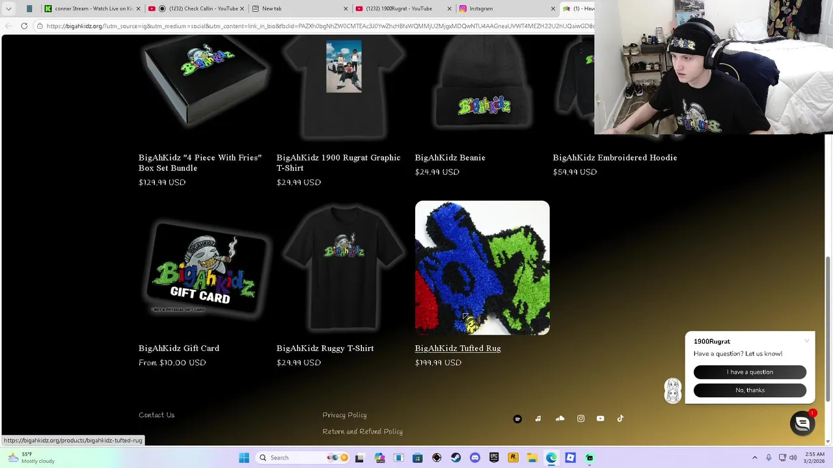
Task: Click the Ruggy T-shirt product image
Action: pyautogui.click(x=344, y=268)
